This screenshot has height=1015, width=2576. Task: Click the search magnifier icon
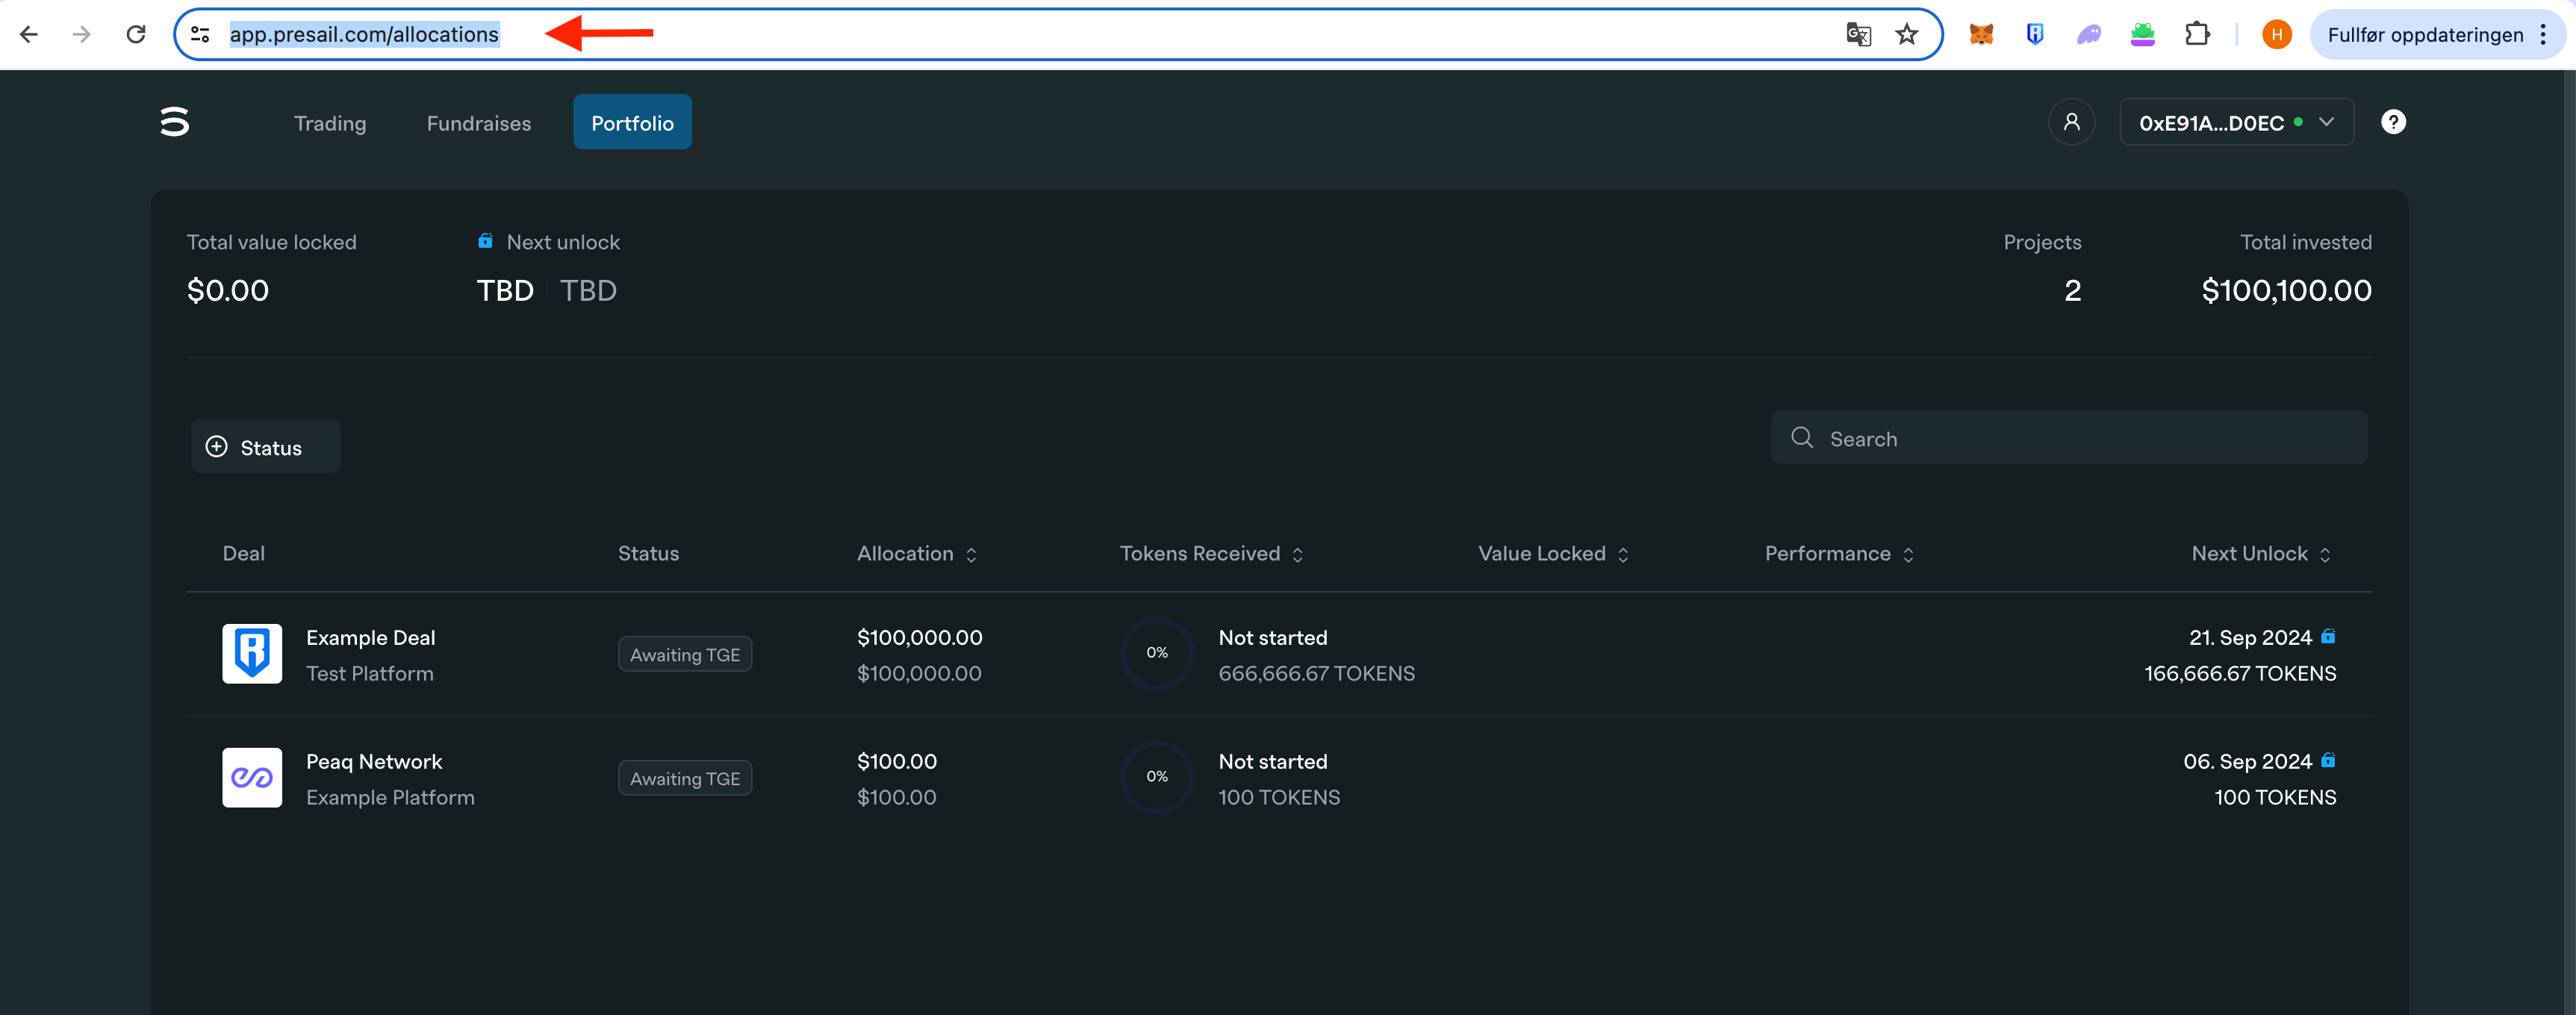[x=1802, y=438]
